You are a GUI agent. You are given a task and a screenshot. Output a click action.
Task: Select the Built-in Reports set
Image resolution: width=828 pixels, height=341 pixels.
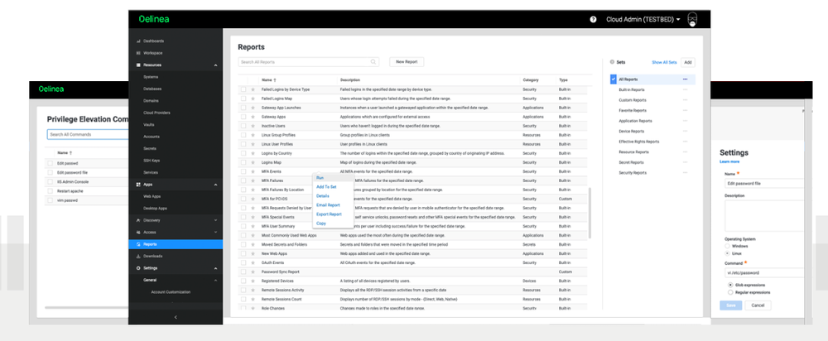[x=632, y=89]
